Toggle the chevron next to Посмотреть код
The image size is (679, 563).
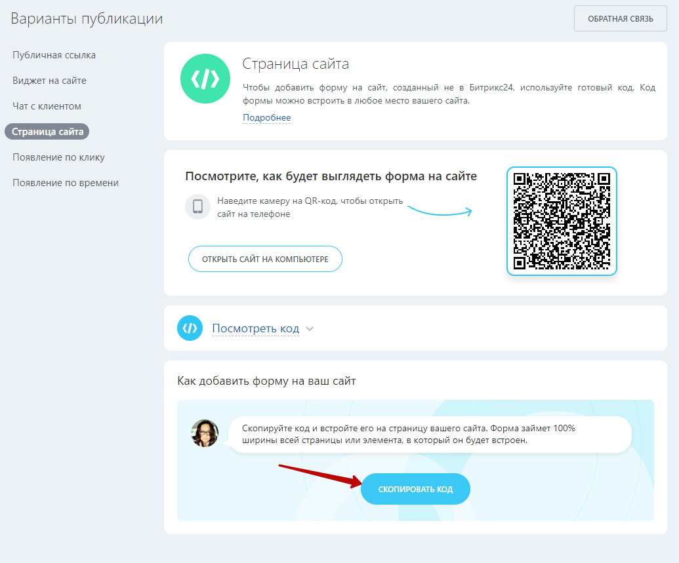click(310, 329)
